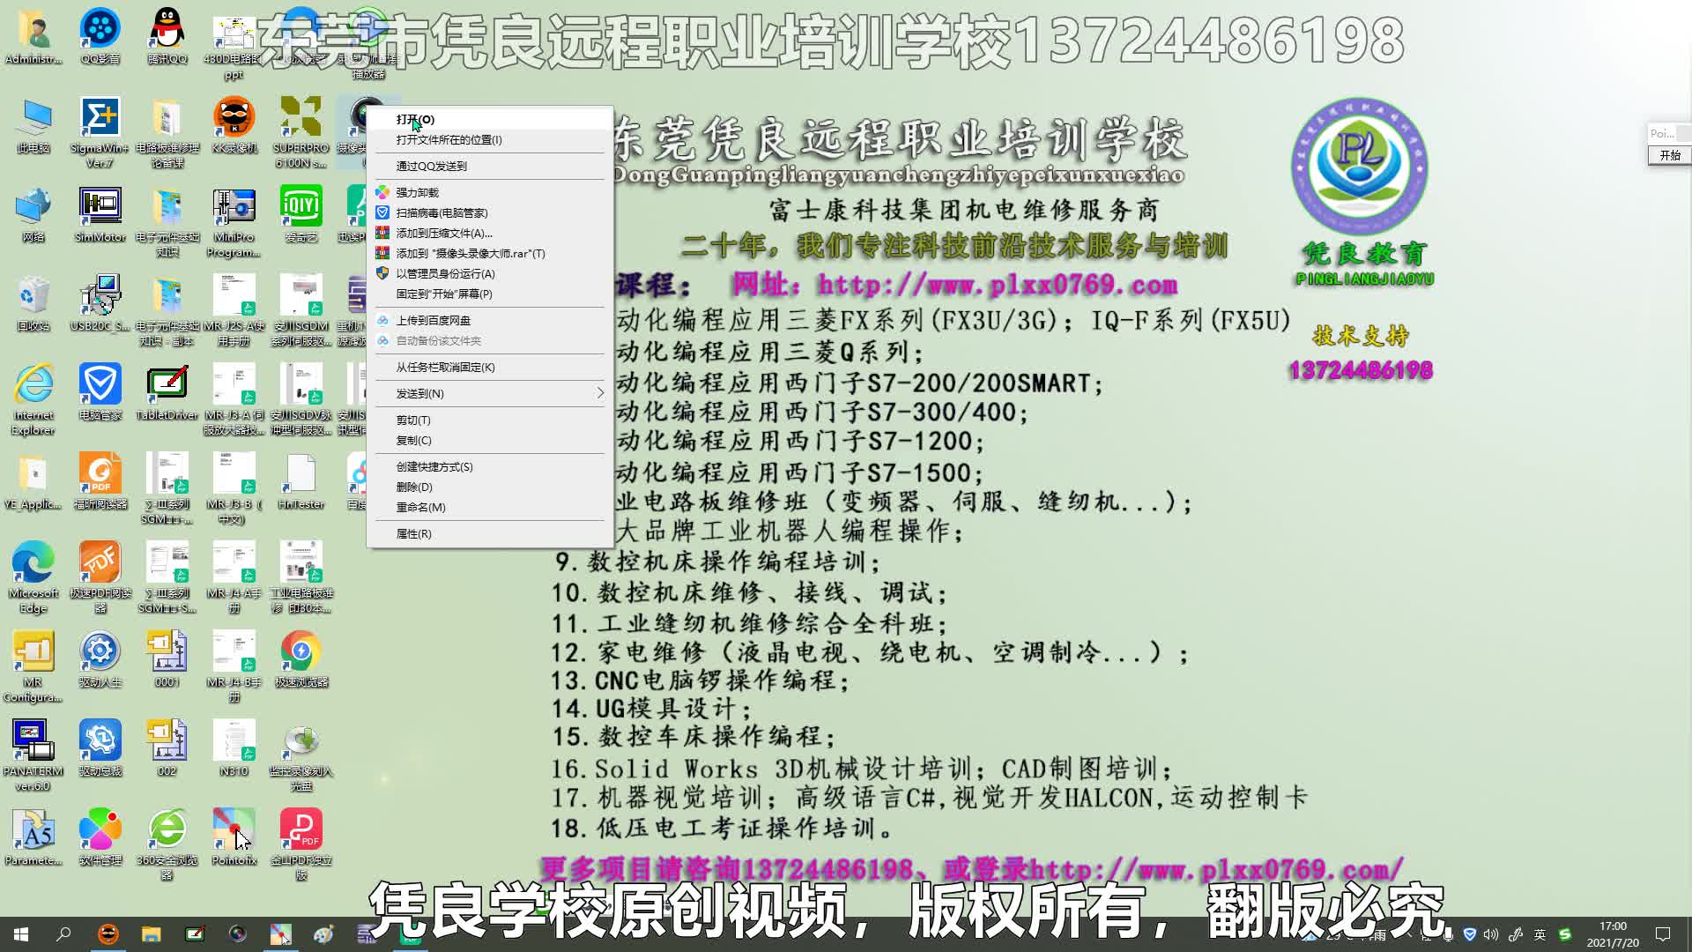The height and width of the screenshot is (952, 1692).
Task: Open File Explorer from the taskbar
Action: pos(152,933)
